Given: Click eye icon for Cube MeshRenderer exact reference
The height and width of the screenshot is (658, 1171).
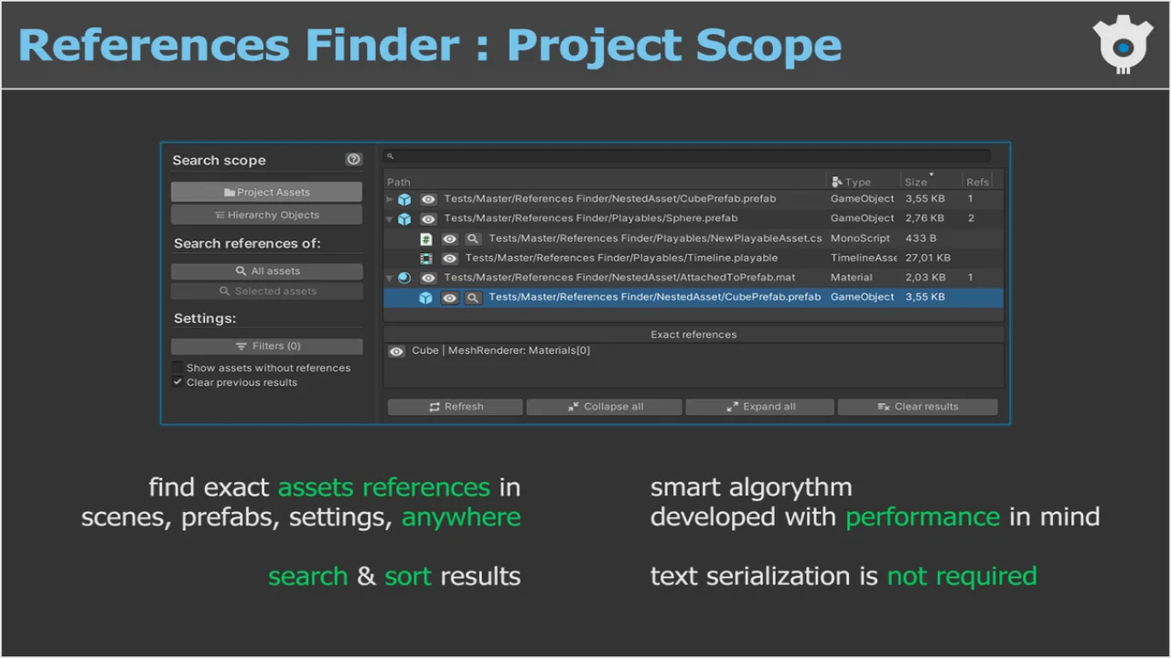Looking at the screenshot, I should coord(396,351).
